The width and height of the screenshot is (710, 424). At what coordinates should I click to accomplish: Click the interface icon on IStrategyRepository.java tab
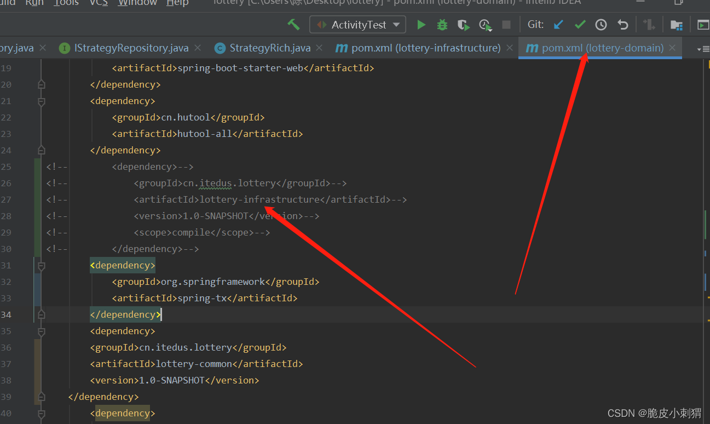(x=65, y=48)
